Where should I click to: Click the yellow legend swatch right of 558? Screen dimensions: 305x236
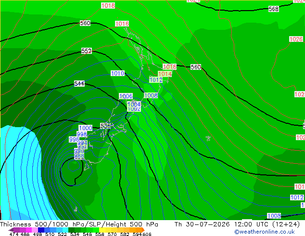102,230
